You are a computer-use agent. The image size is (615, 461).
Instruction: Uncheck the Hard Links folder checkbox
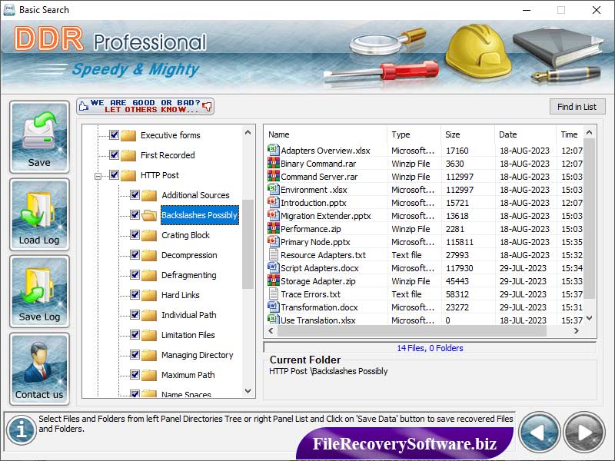pos(135,295)
